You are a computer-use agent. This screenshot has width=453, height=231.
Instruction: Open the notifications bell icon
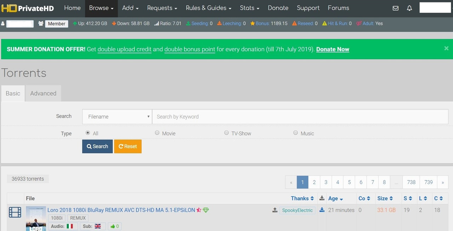409,8
